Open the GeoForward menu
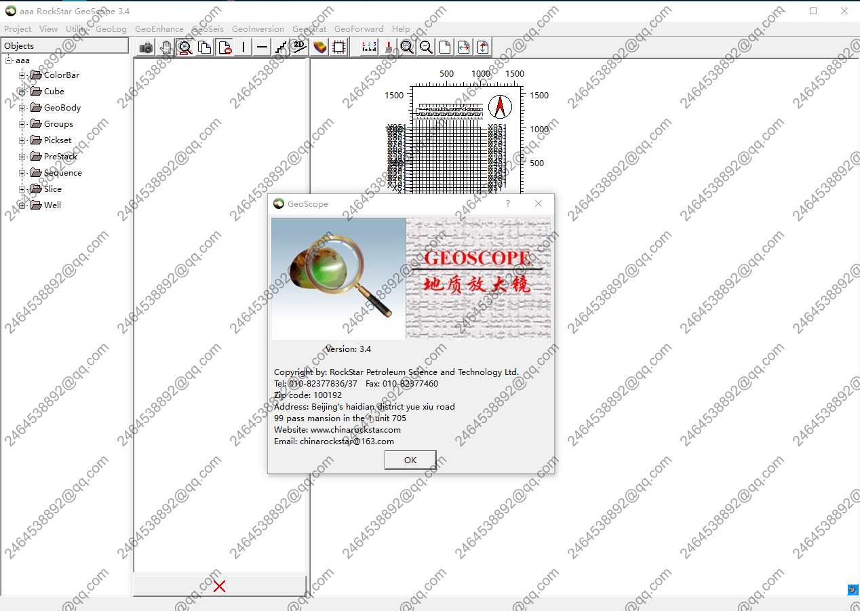Screen dimensions: 860x611 (359, 28)
